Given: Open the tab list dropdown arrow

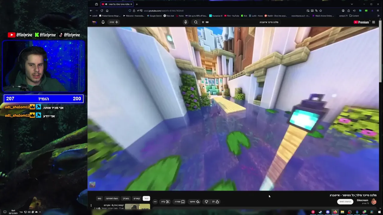Looking at the screenshot, I should pyautogui.click(x=352, y=4).
